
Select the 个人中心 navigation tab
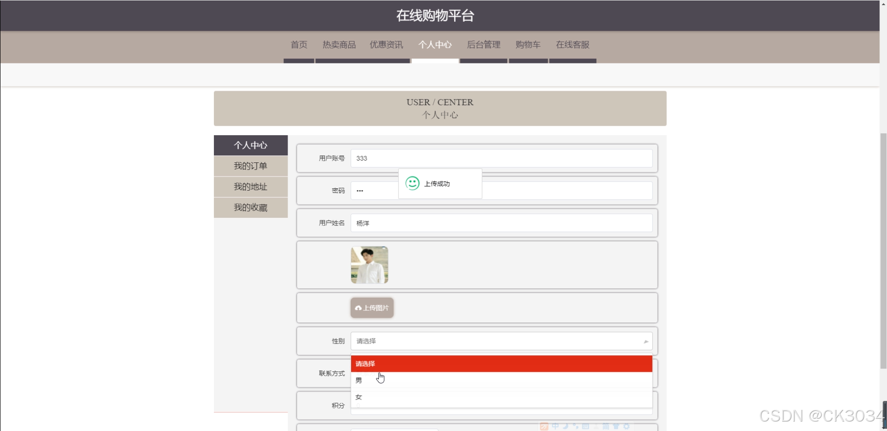435,45
